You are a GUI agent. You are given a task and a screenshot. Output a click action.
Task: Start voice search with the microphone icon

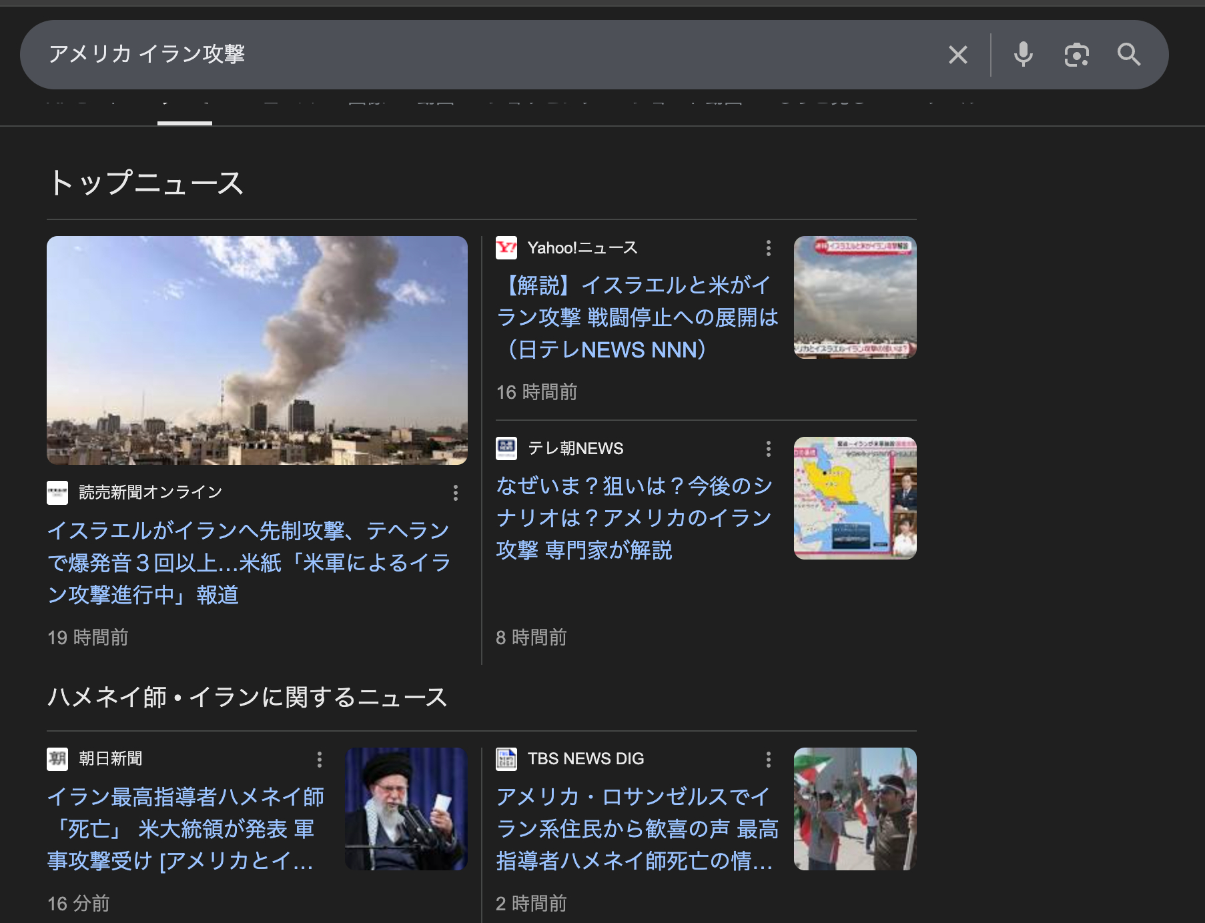1022,55
